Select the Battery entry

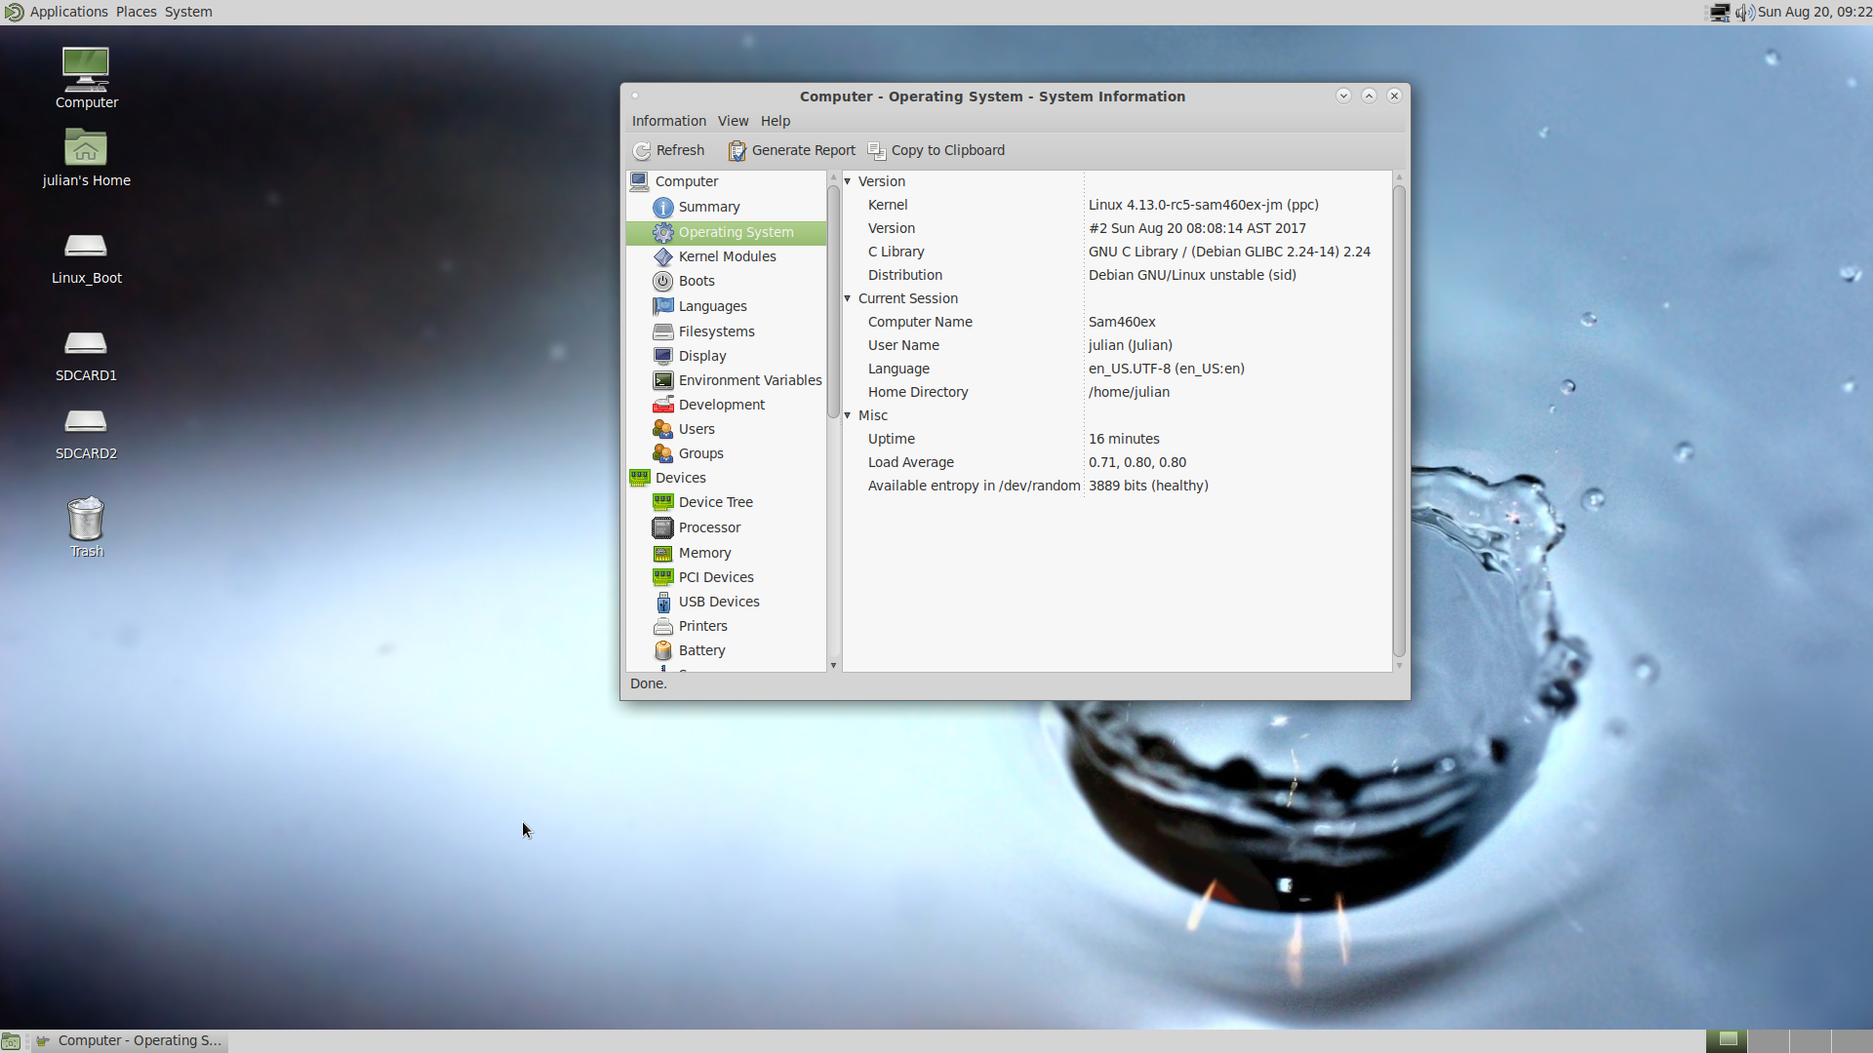[701, 650]
